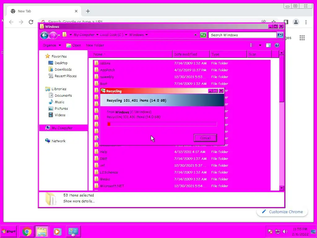Image resolution: width=317 pixels, height=238 pixels.
Task: Click the change view icon in the explorer toolbar
Action: pyautogui.click(x=252, y=45)
